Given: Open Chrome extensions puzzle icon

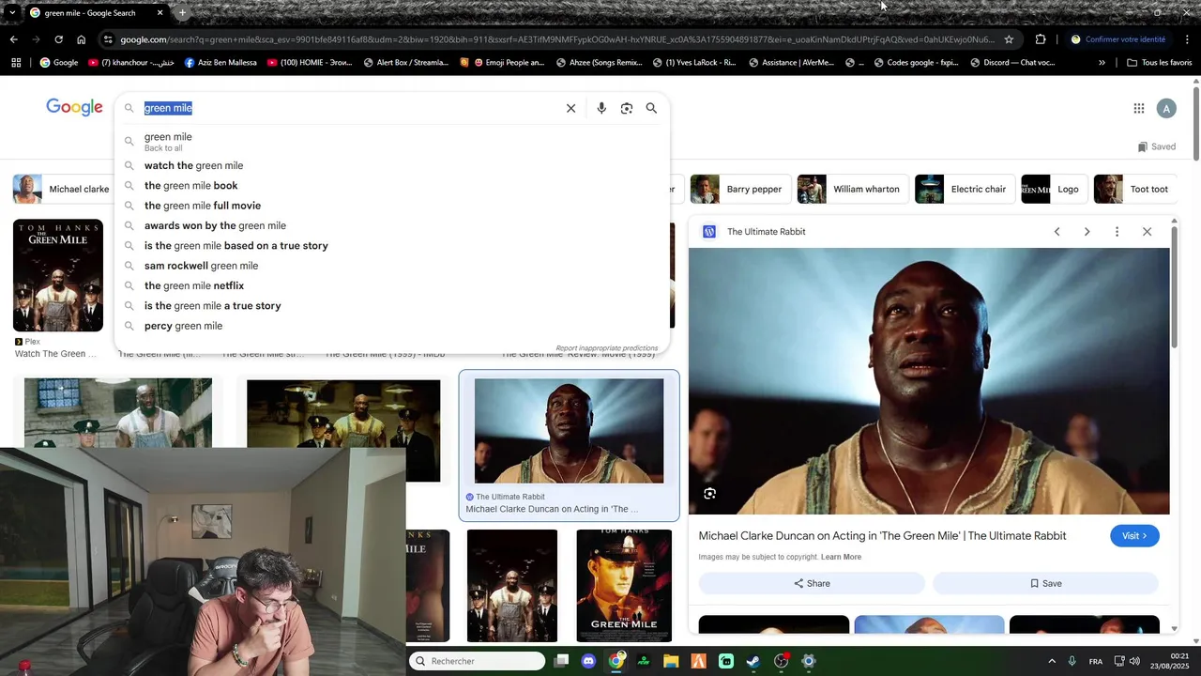Looking at the screenshot, I should 1041,39.
